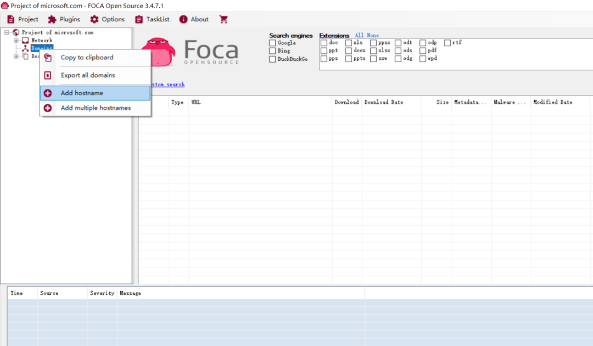The image size is (593, 346).
Task: Select the Domains tree item
Action: tap(42, 48)
